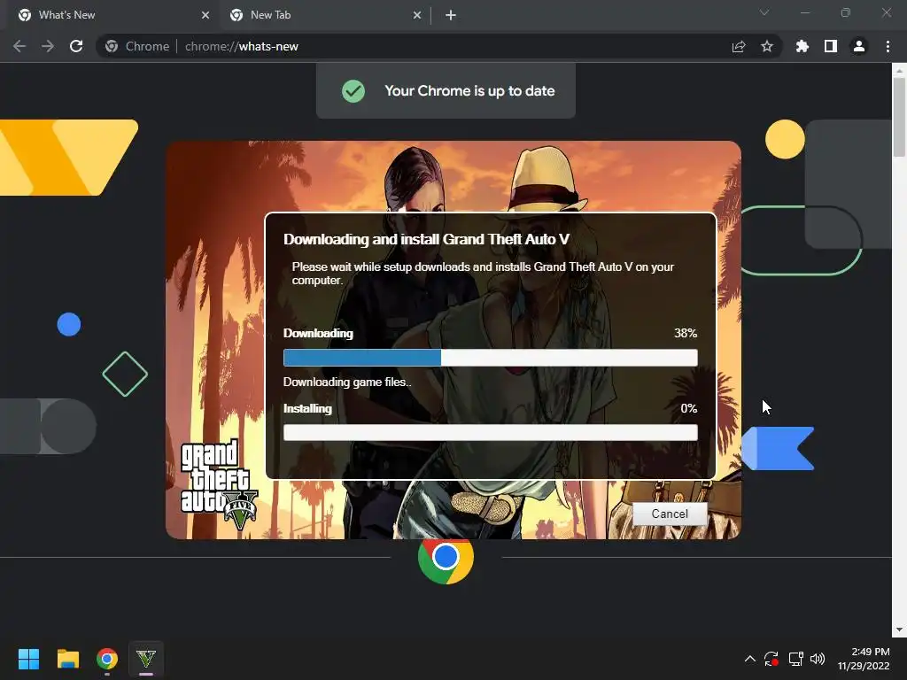Open the network tray icon
The image size is (907, 680).
point(796,659)
